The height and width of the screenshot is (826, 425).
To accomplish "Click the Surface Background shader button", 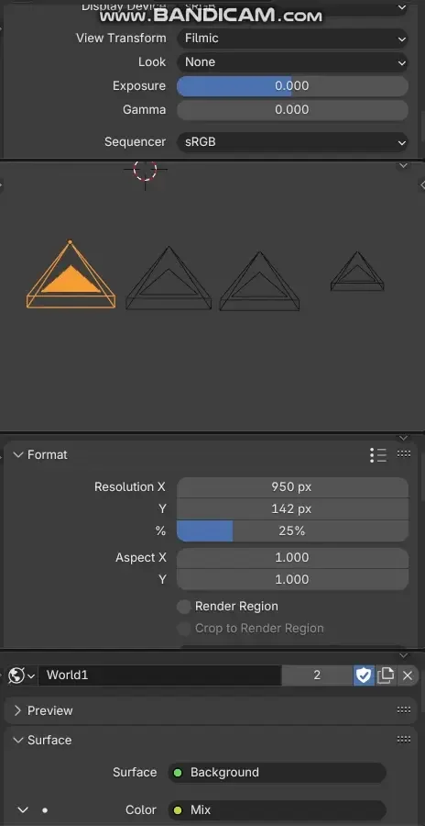I will point(278,772).
